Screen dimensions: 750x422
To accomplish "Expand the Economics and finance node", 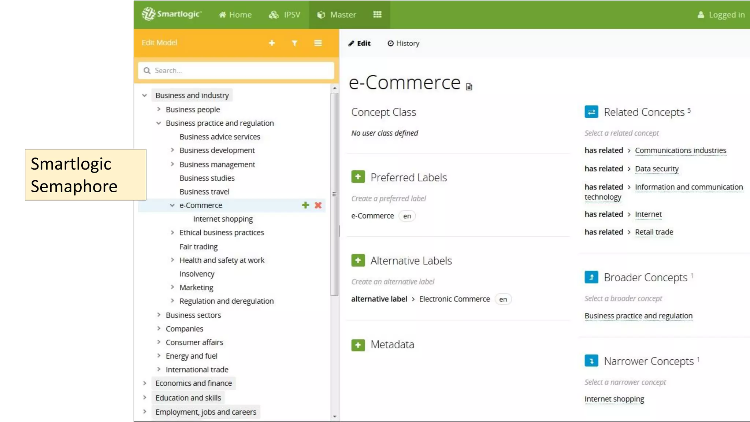I will tap(145, 383).
